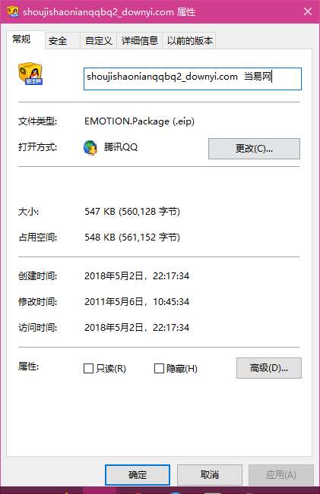This screenshot has width=320, height=494.
Task: Switch to the 常规 tab
Action: pyautogui.click(x=21, y=39)
